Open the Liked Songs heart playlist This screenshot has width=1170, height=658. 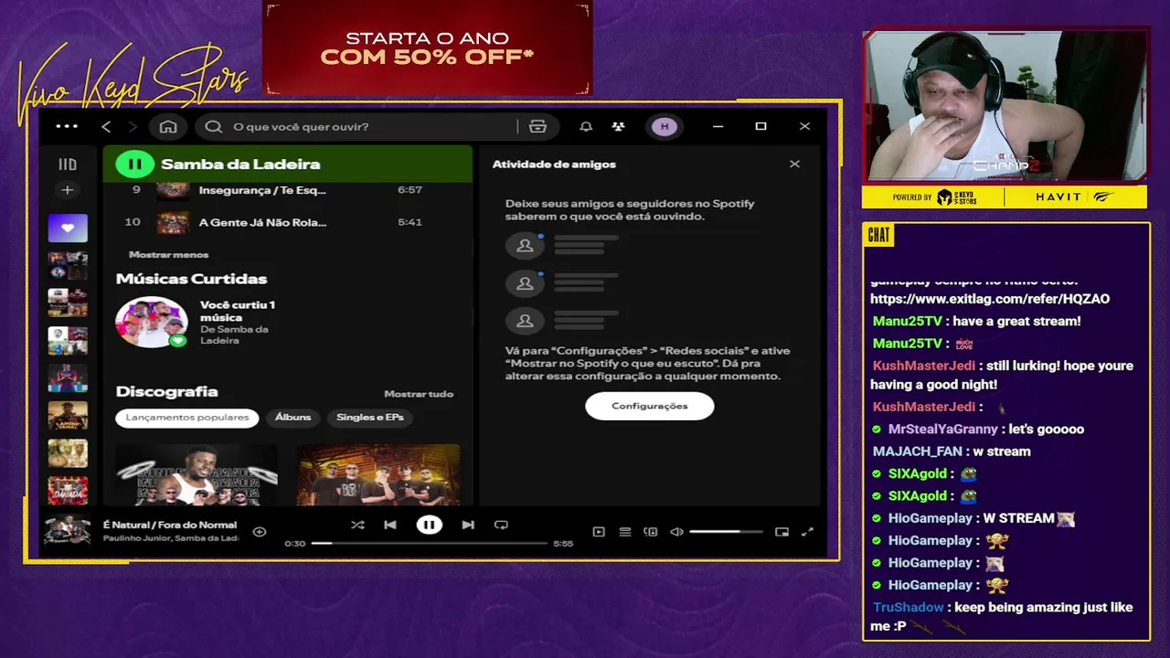(68, 228)
